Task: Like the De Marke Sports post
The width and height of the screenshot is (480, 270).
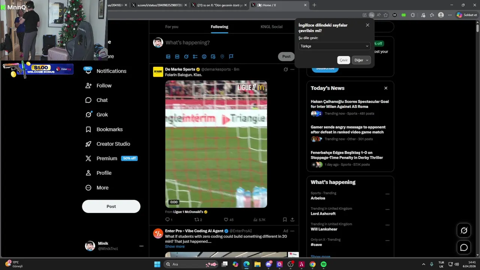Action: 228,220
